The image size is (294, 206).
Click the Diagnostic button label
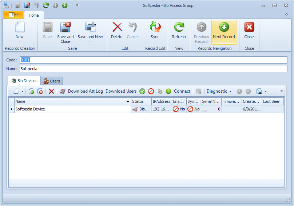(x=217, y=91)
